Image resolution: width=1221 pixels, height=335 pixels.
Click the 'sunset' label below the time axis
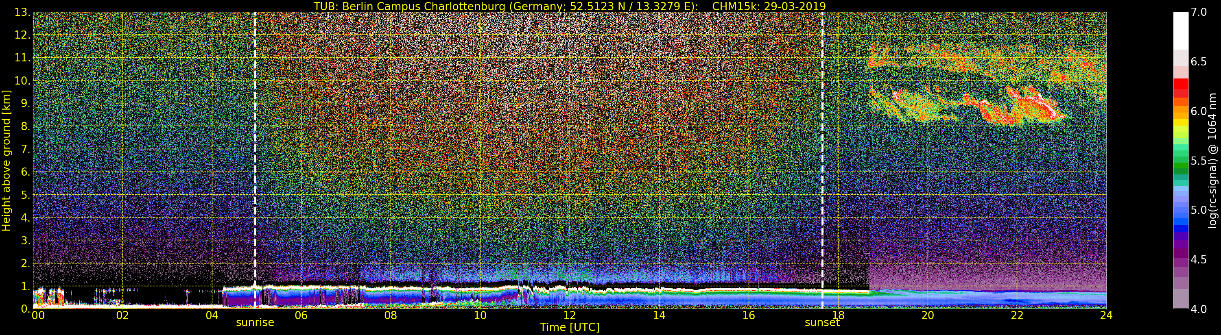pos(822,323)
